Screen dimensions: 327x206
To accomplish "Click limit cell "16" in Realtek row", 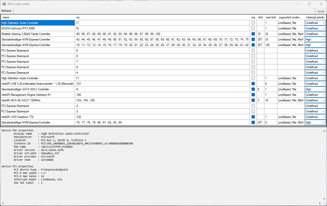I will point(260,34).
